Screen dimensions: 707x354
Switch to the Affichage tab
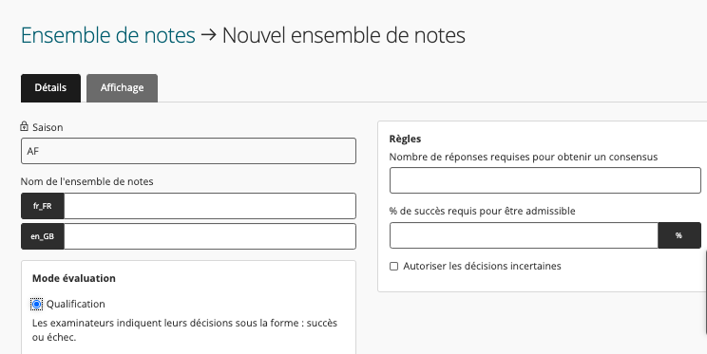click(x=123, y=88)
